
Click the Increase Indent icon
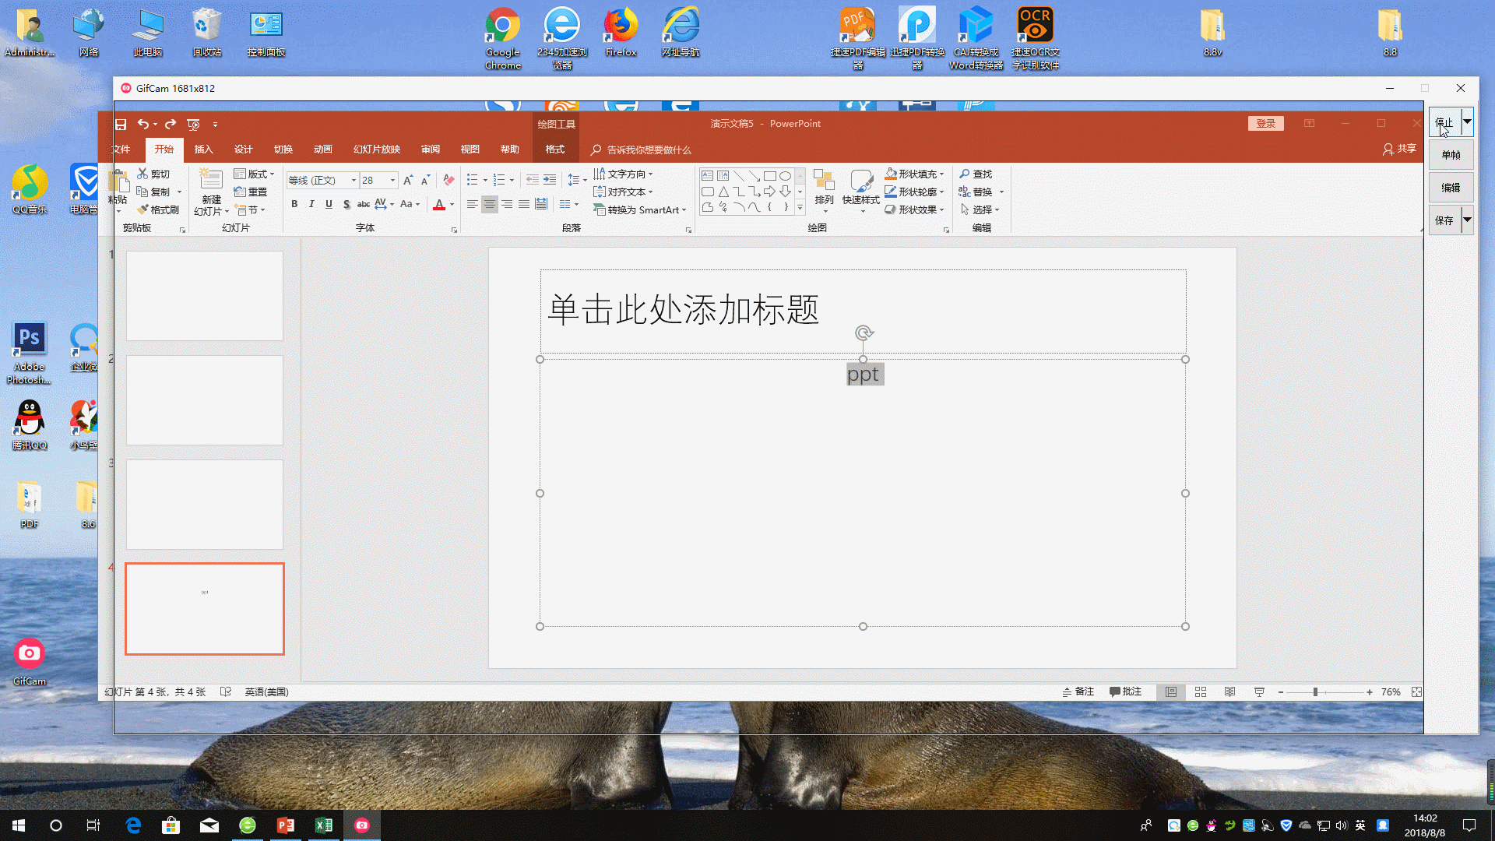click(550, 180)
